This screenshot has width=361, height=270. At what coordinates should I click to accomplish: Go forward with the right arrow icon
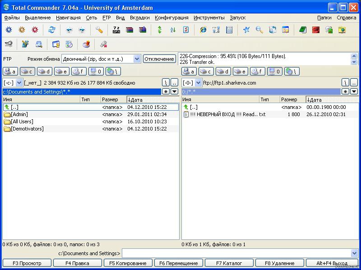point(82,30)
